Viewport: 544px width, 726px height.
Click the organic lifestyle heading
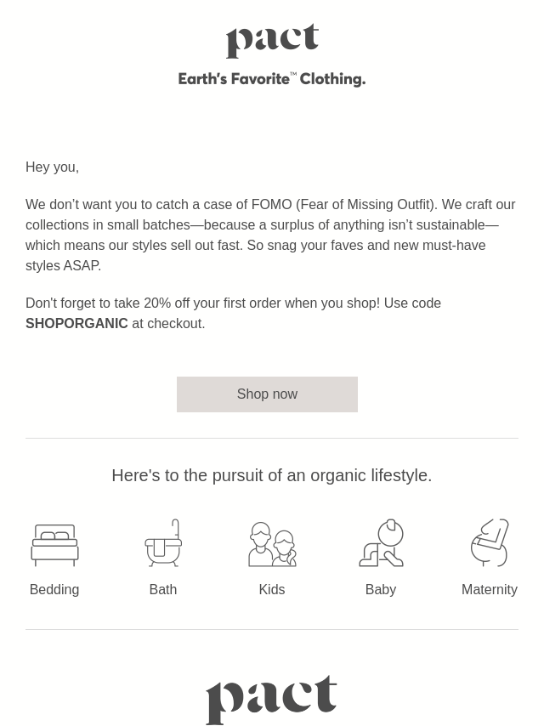click(x=272, y=475)
